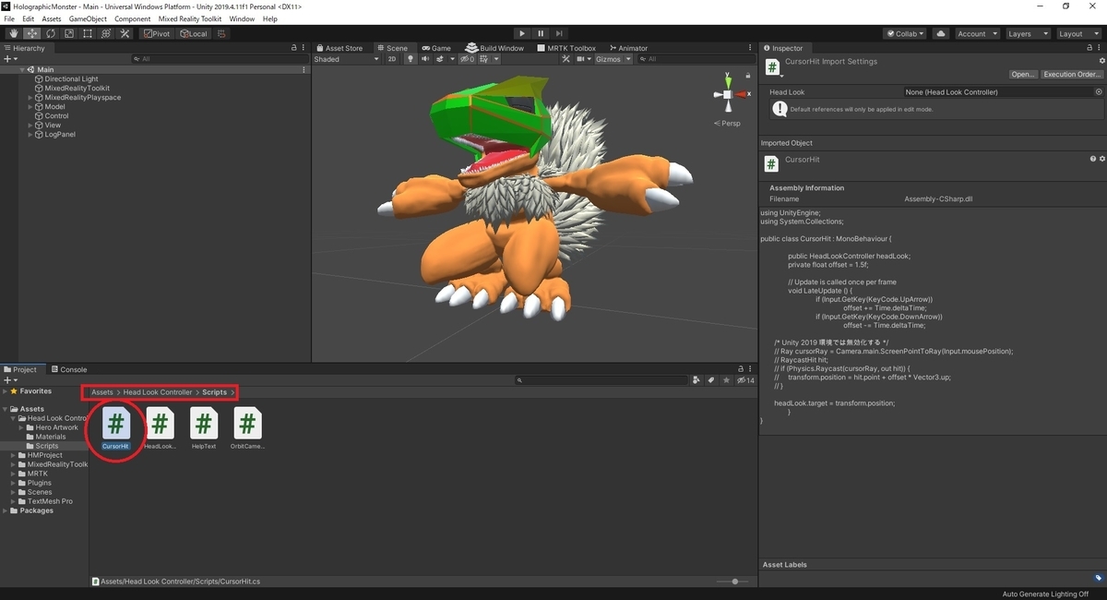The height and width of the screenshot is (600, 1107).
Task: Open the Component menu
Action: coord(132,18)
